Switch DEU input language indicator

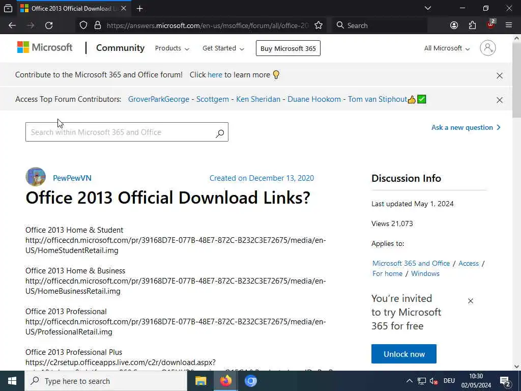pyautogui.click(x=449, y=381)
